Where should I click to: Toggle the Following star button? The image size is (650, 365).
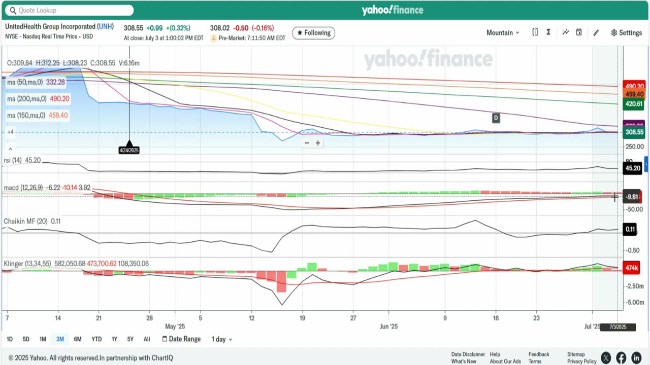point(313,33)
